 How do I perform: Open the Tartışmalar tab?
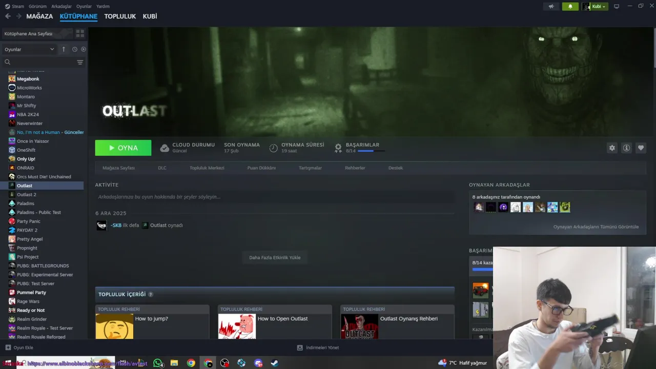[310, 168]
